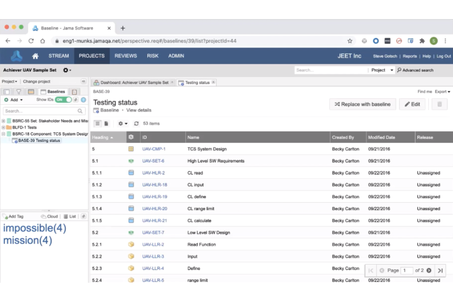Click the coverage explorer grid icon in sidebar tabs
Screen dimensions: 453x302
tap(31, 91)
